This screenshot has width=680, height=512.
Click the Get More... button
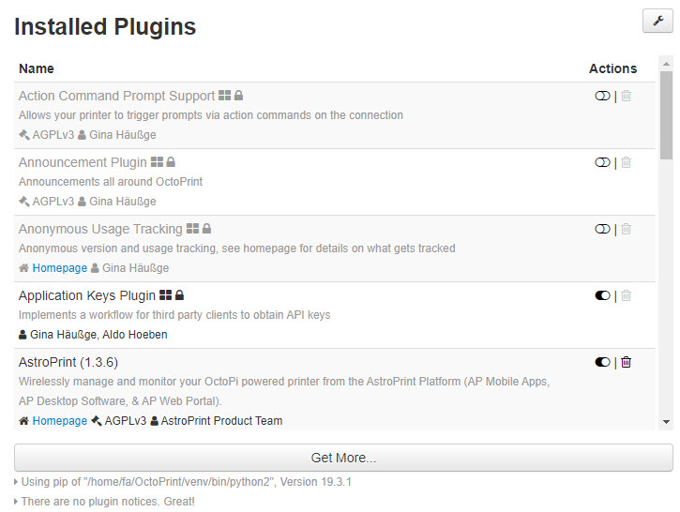click(343, 458)
